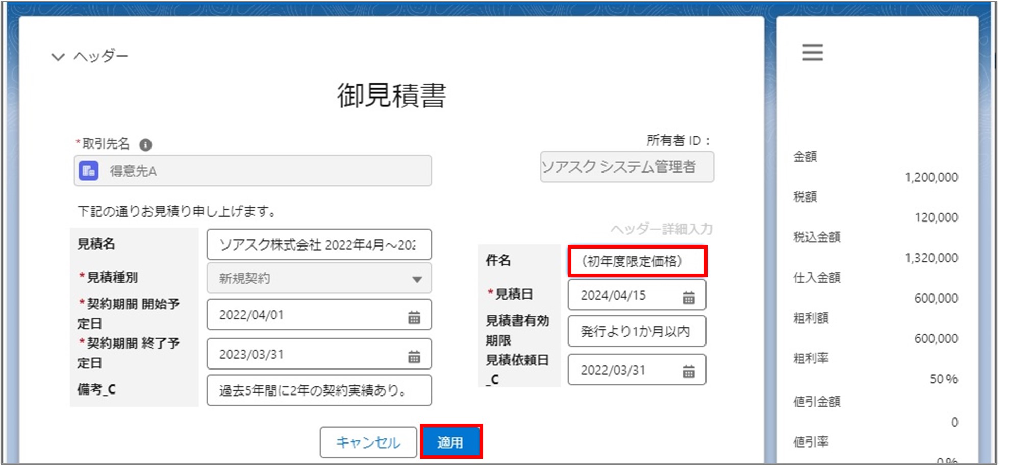Open calendar for 契約期間 開始予定日

[414, 317]
